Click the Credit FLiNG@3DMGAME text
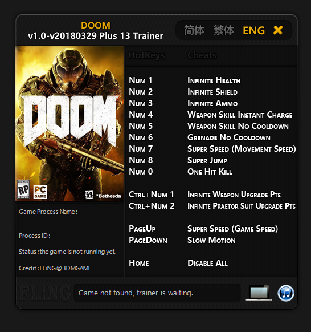The height and width of the screenshot is (332, 311). tap(55, 268)
